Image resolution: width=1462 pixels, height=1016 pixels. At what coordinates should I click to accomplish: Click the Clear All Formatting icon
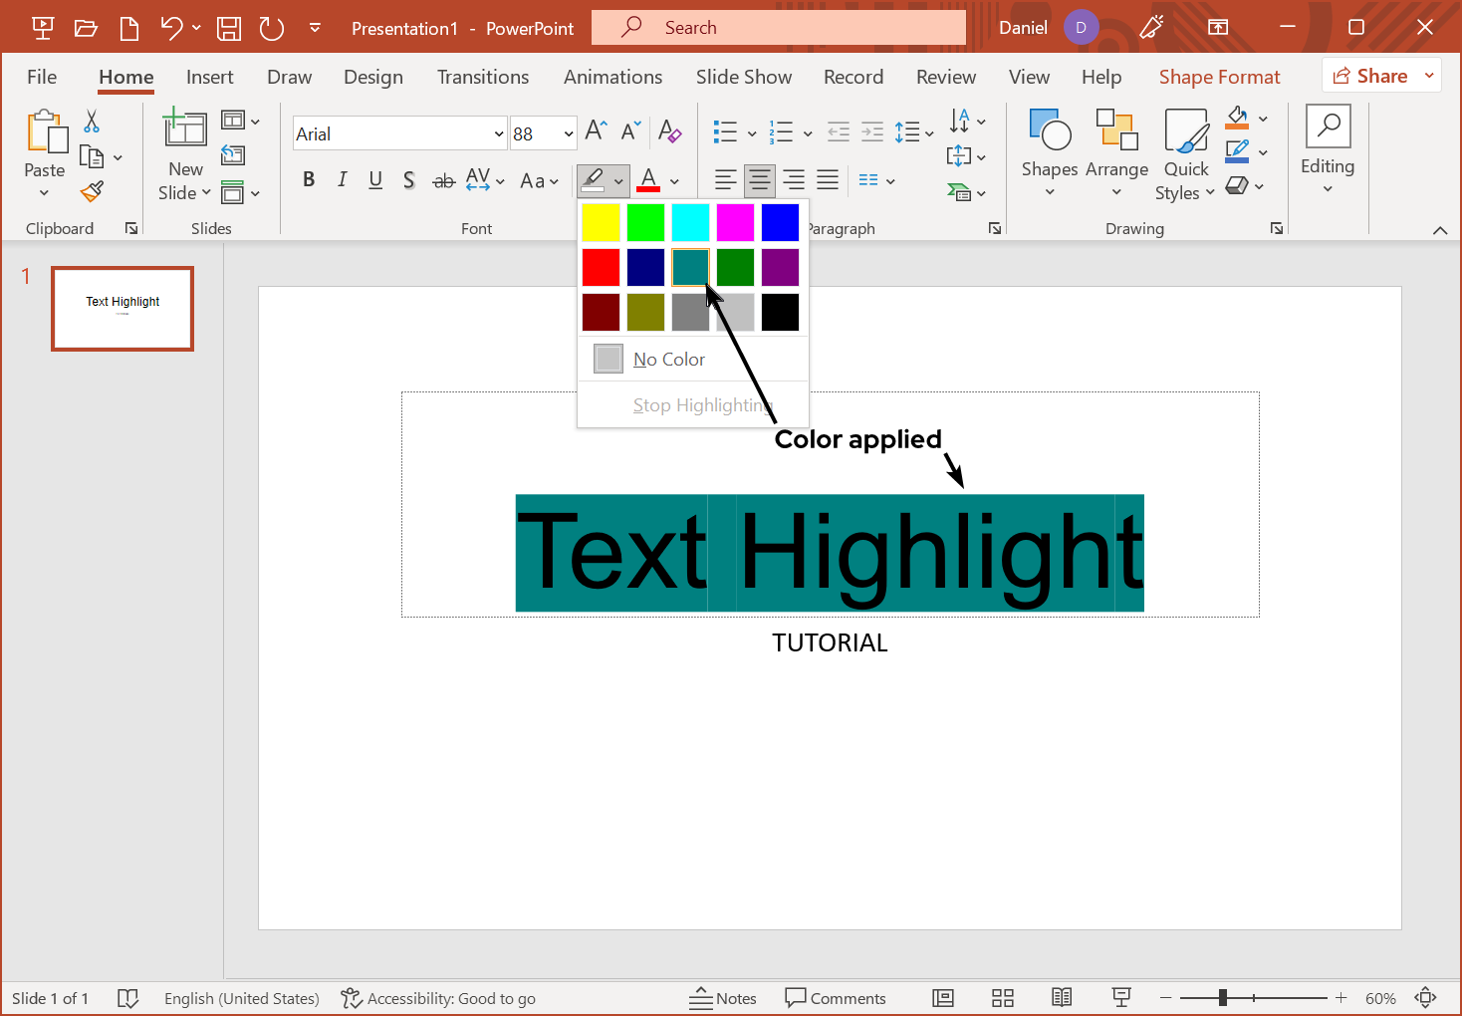pos(670,132)
